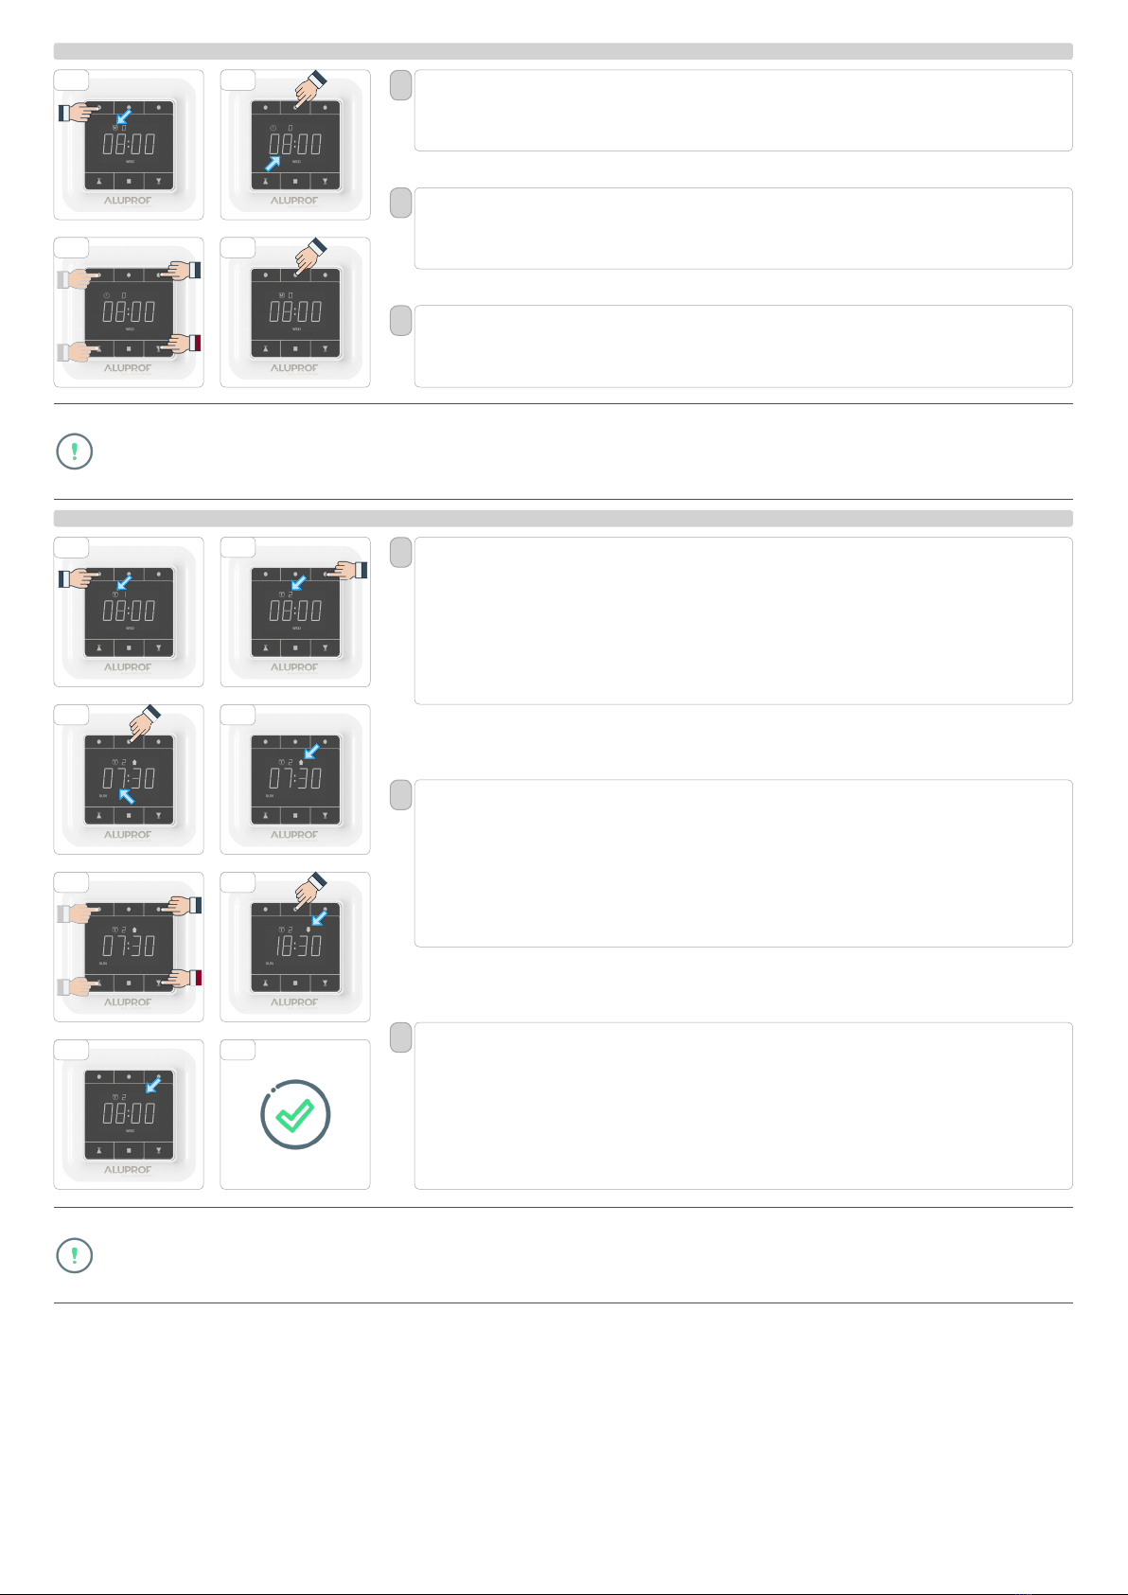Screen dimensions: 1128x1595
Task: Click the SUN day label on the 18:30 display
Action: 270,964
